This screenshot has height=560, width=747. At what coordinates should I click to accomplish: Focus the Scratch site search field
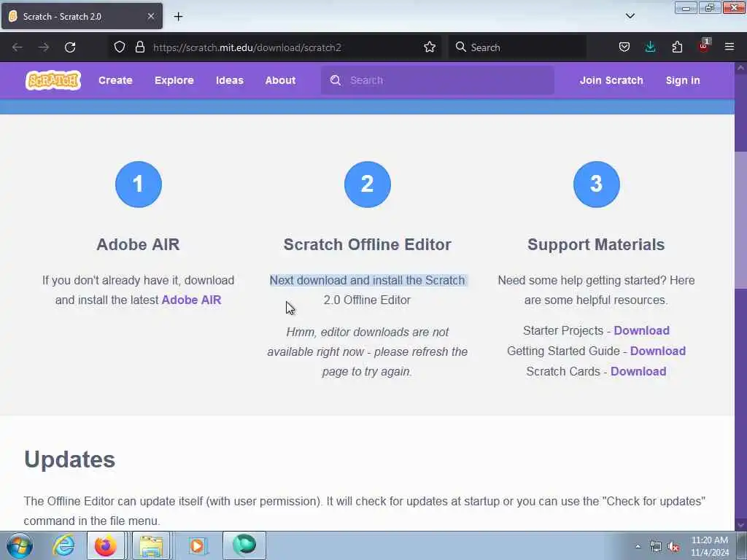pos(438,80)
